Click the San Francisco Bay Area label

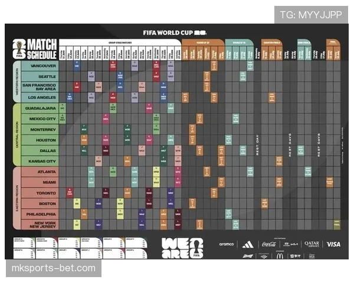(x=40, y=87)
